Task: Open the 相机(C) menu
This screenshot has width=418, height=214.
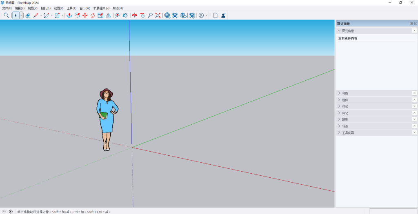Action: tap(46, 8)
